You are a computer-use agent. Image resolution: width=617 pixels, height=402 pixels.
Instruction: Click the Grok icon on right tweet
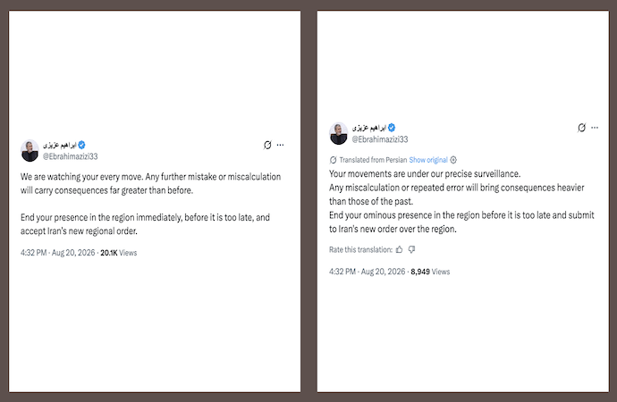(x=581, y=128)
